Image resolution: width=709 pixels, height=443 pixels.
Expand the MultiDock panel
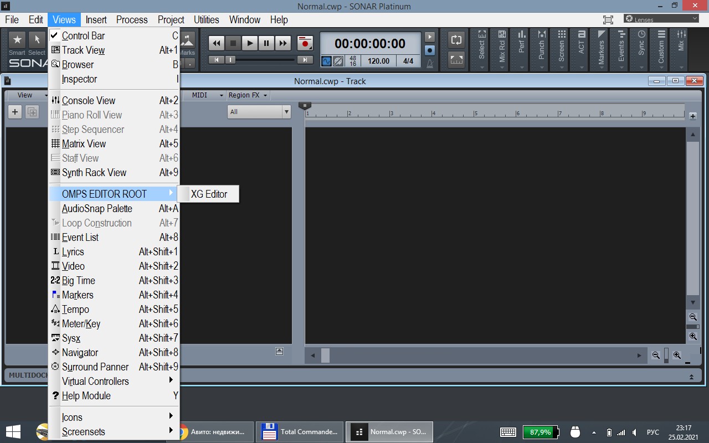(x=691, y=376)
